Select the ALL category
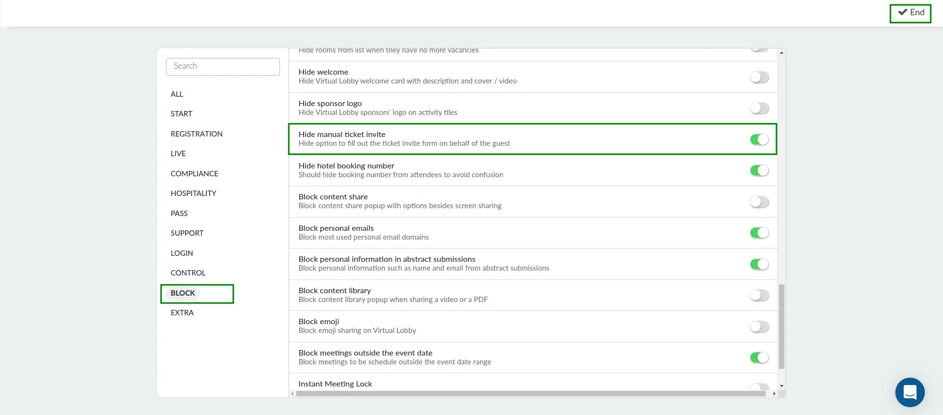The image size is (943, 415). point(177,94)
